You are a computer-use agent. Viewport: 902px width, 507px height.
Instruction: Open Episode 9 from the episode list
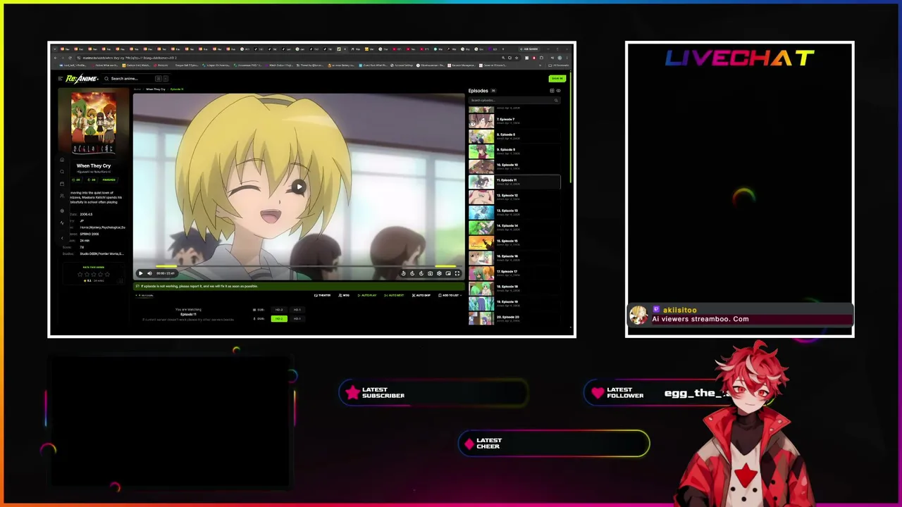coord(514,151)
